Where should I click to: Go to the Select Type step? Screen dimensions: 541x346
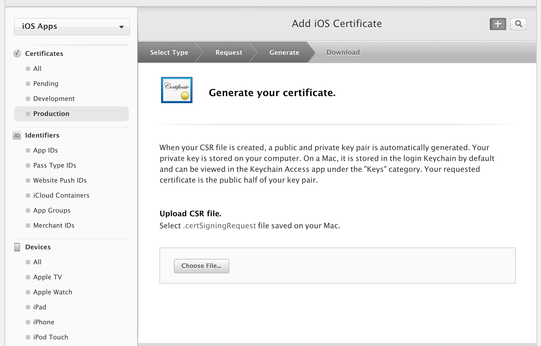[169, 52]
